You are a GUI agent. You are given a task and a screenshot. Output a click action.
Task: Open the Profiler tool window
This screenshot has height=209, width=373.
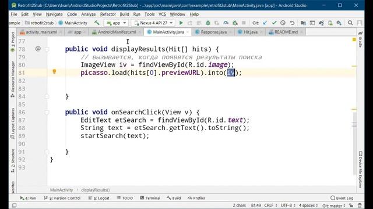pos(196,198)
